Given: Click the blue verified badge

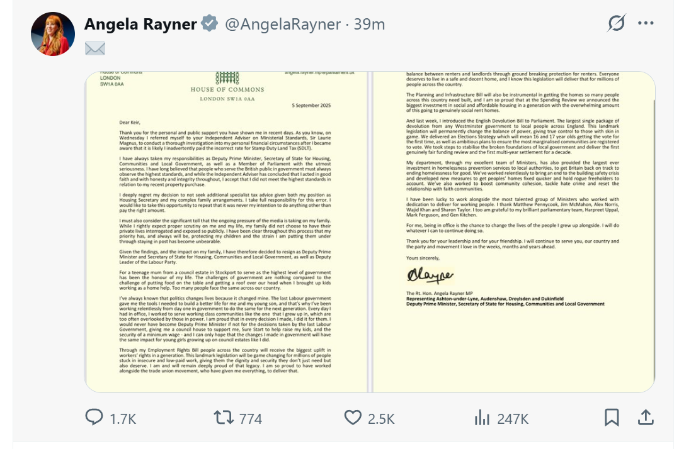Looking at the screenshot, I should [210, 25].
